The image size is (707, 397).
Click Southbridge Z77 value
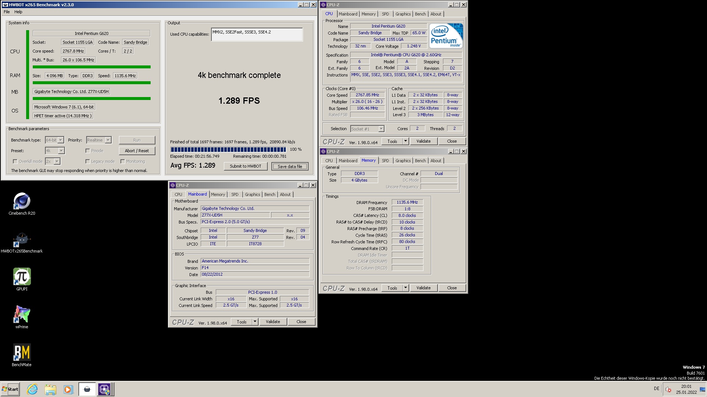[x=255, y=237]
